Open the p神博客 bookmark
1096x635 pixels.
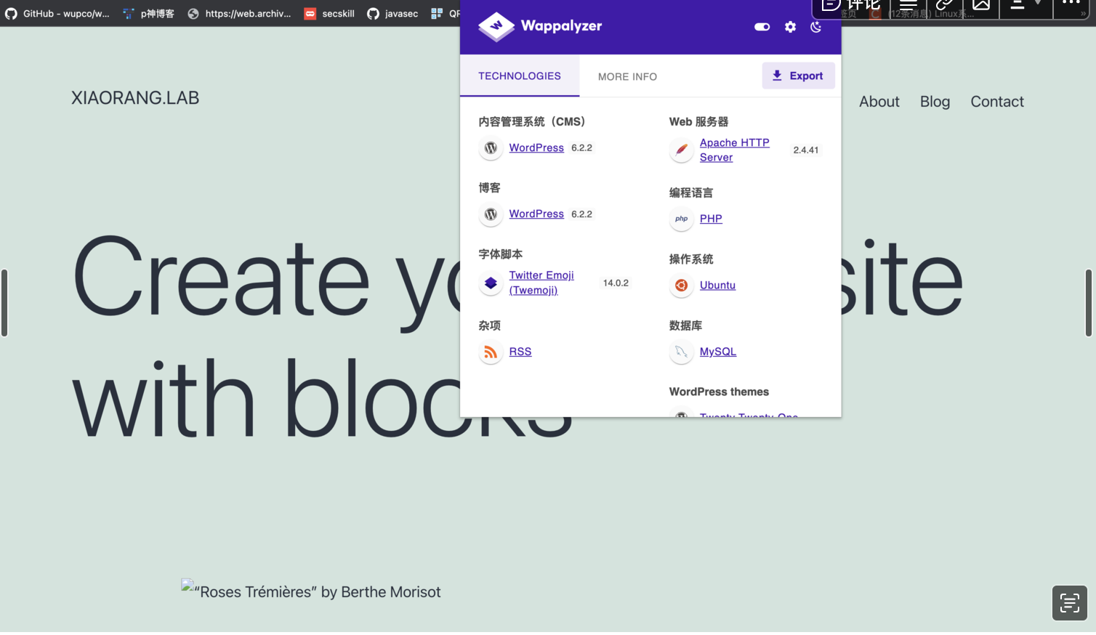click(x=149, y=13)
